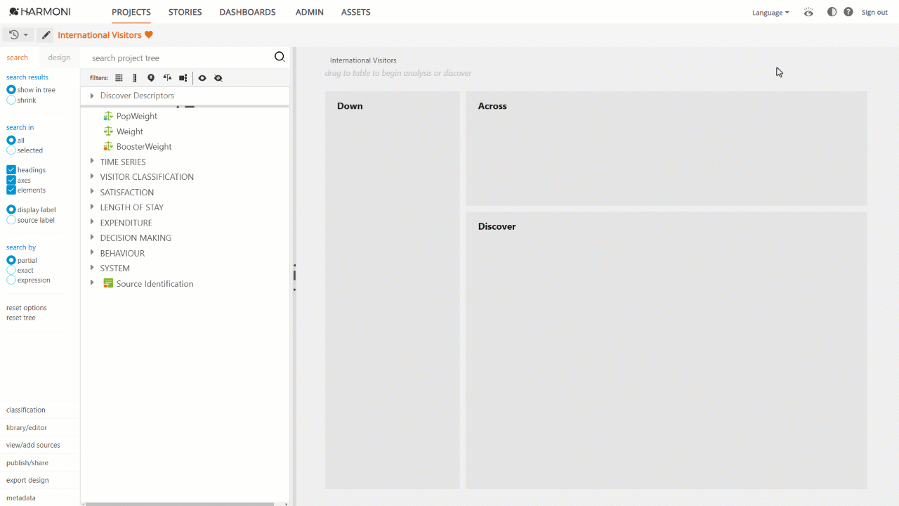The width and height of the screenshot is (899, 506).
Task: Click the pencil edit icon
Action: [46, 34]
